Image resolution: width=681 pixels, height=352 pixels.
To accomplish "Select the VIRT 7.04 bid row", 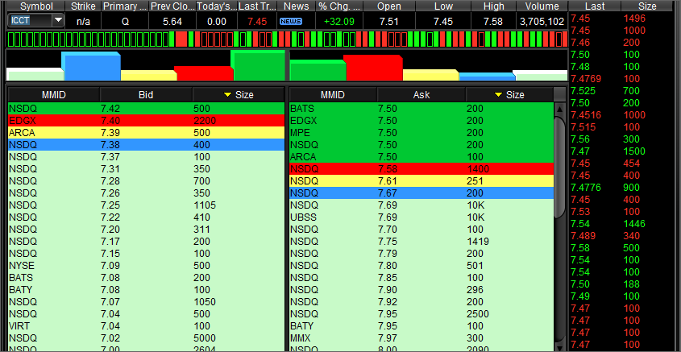I will tap(147, 325).
